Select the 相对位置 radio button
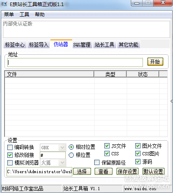The height and width of the screenshot is (193, 173). (x=71, y=147)
